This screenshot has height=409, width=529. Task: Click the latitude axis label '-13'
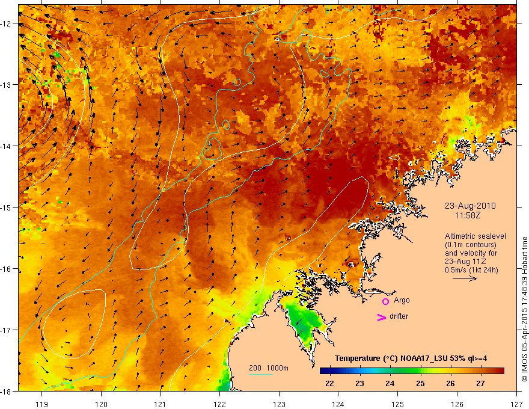[x=6, y=85]
